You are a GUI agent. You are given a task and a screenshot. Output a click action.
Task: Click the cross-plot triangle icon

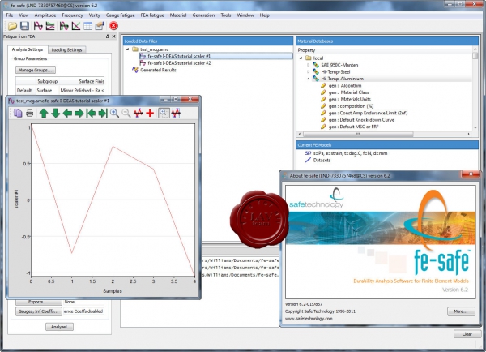76,26
